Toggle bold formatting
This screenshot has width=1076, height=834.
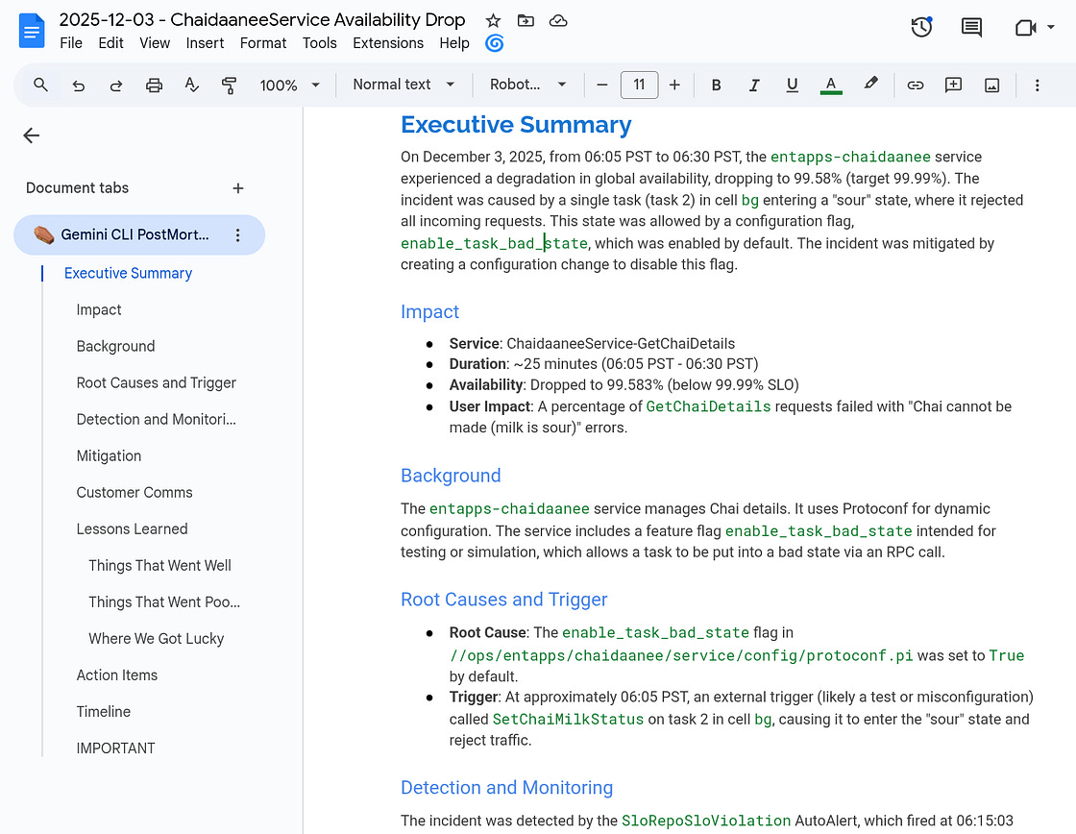coord(716,86)
